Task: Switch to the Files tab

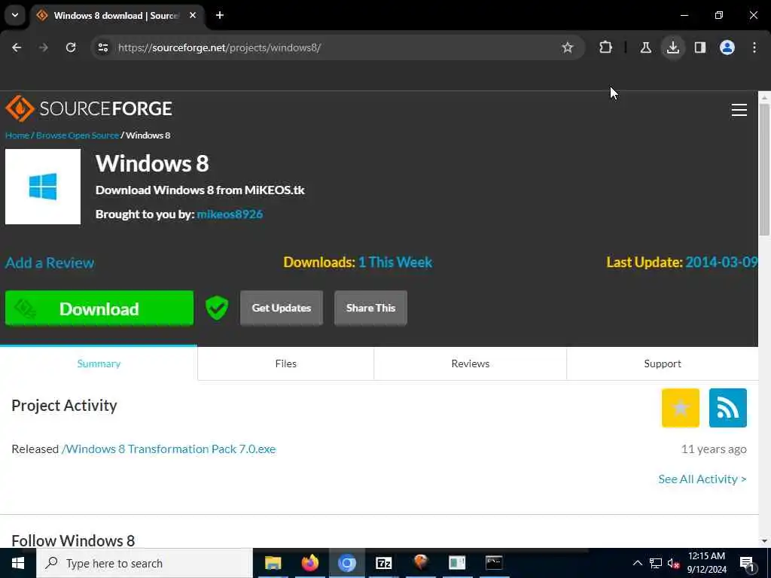Action: (285, 364)
